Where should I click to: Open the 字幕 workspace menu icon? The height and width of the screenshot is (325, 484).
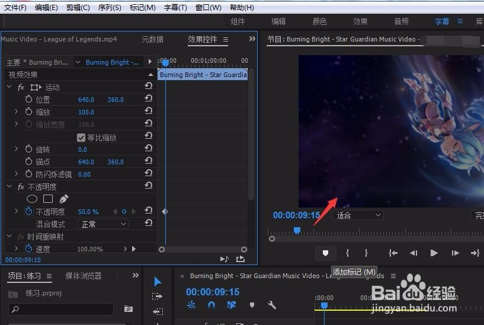tap(460, 21)
